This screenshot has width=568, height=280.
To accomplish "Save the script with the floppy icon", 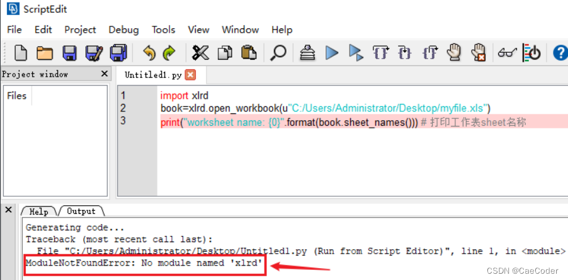I will pyautogui.click(x=69, y=53).
